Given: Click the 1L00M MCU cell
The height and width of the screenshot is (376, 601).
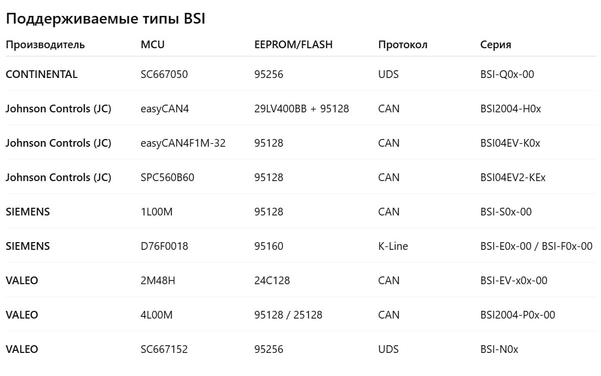Looking at the screenshot, I should (x=157, y=212).
